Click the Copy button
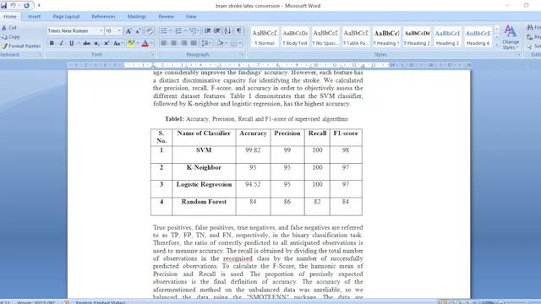Image resolution: width=541 pixels, height=304 pixels. pyautogui.click(x=11, y=37)
